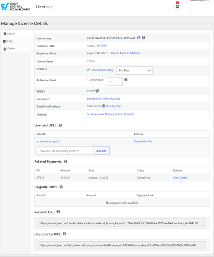
Task: Click No upgrade path available text
Action: point(122,203)
